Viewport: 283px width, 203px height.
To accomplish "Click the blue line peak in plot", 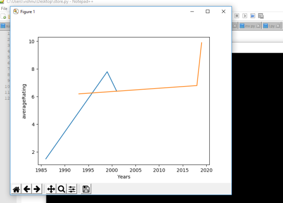I will 107,72.
